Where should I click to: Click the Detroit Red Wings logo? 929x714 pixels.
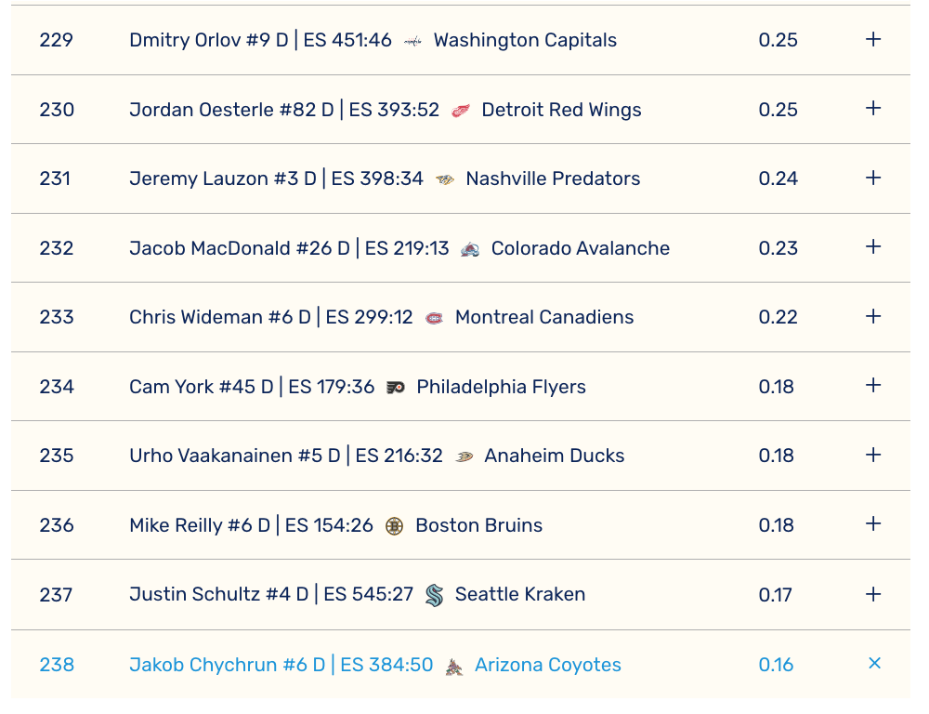tap(461, 111)
